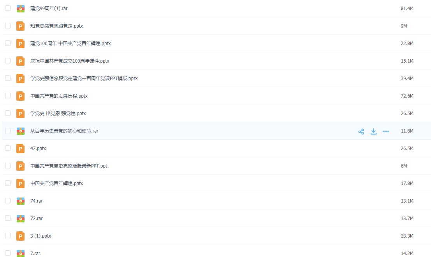The image size is (431, 257).
Task: Tick checkbox for 建党99周年(1).rar
Action: [8, 8]
